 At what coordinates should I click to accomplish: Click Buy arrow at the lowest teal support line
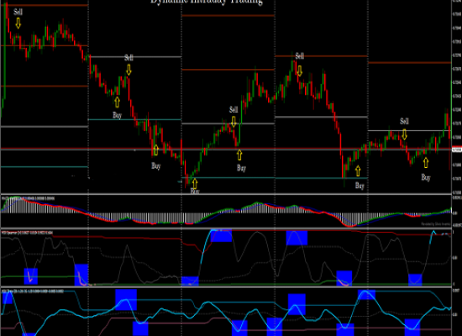pos(195,183)
